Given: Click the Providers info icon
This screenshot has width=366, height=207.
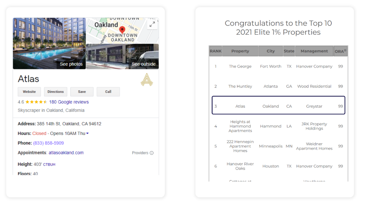Looking at the screenshot, I should click(x=152, y=153).
